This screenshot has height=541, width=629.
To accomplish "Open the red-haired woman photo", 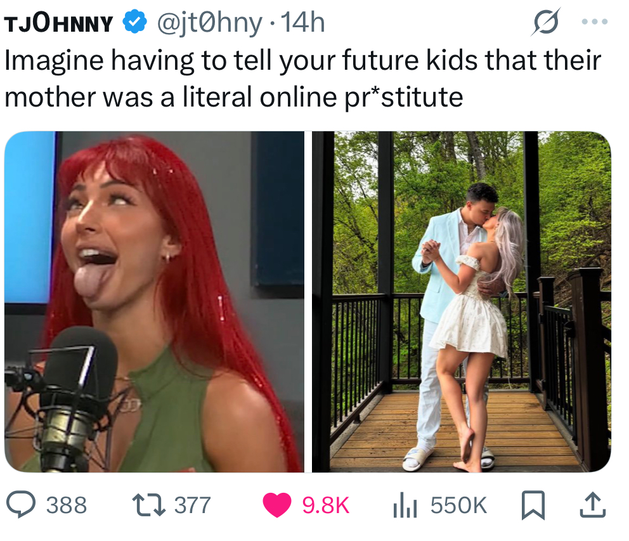I will tap(155, 301).
